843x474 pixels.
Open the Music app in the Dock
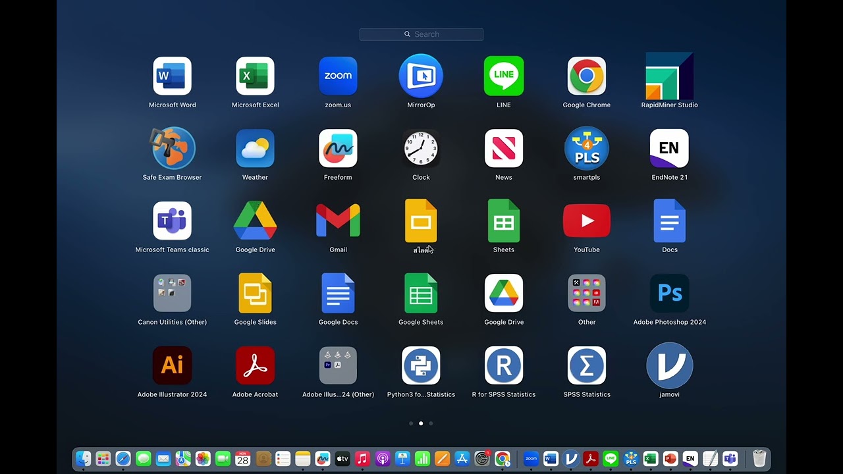(362, 459)
